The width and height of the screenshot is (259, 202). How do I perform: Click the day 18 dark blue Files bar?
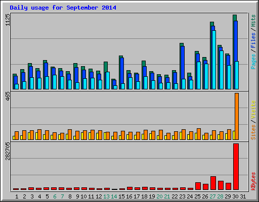[x=145, y=71]
